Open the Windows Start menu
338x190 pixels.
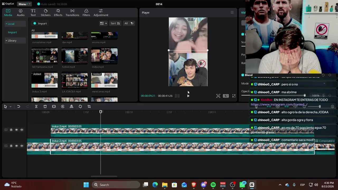coord(86,185)
